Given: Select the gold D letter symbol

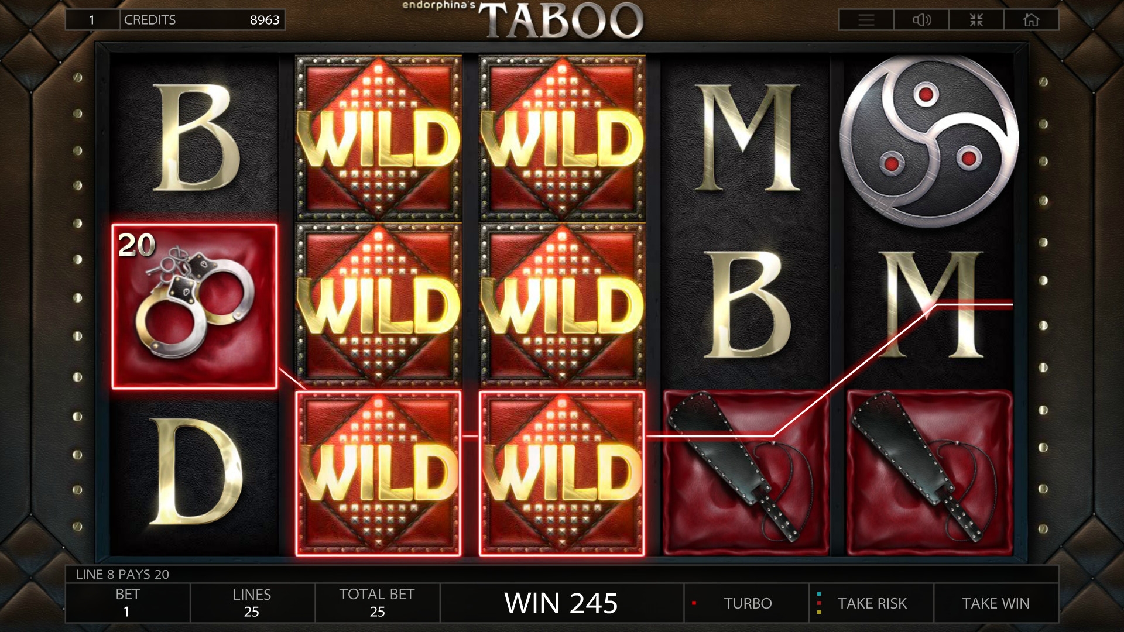Looking at the screenshot, I should click(x=196, y=472).
